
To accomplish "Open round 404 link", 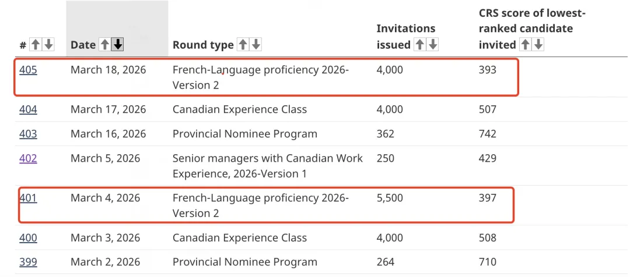I will click(x=28, y=109).
